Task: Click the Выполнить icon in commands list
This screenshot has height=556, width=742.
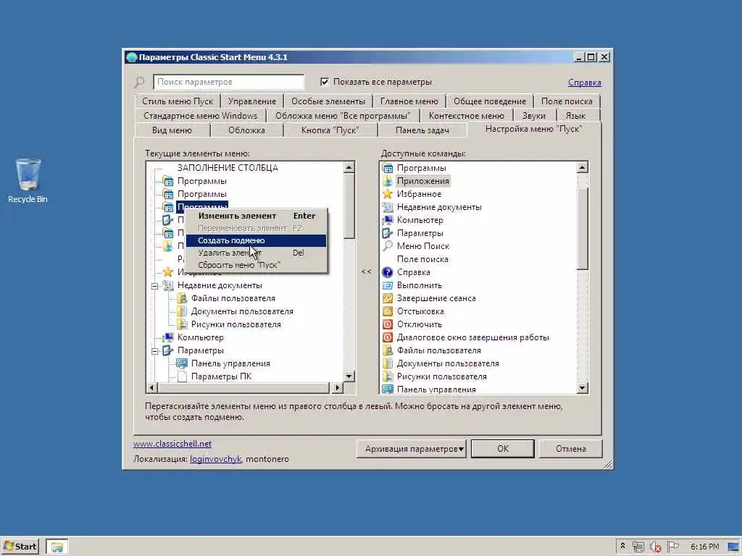Action: [388, 285]
